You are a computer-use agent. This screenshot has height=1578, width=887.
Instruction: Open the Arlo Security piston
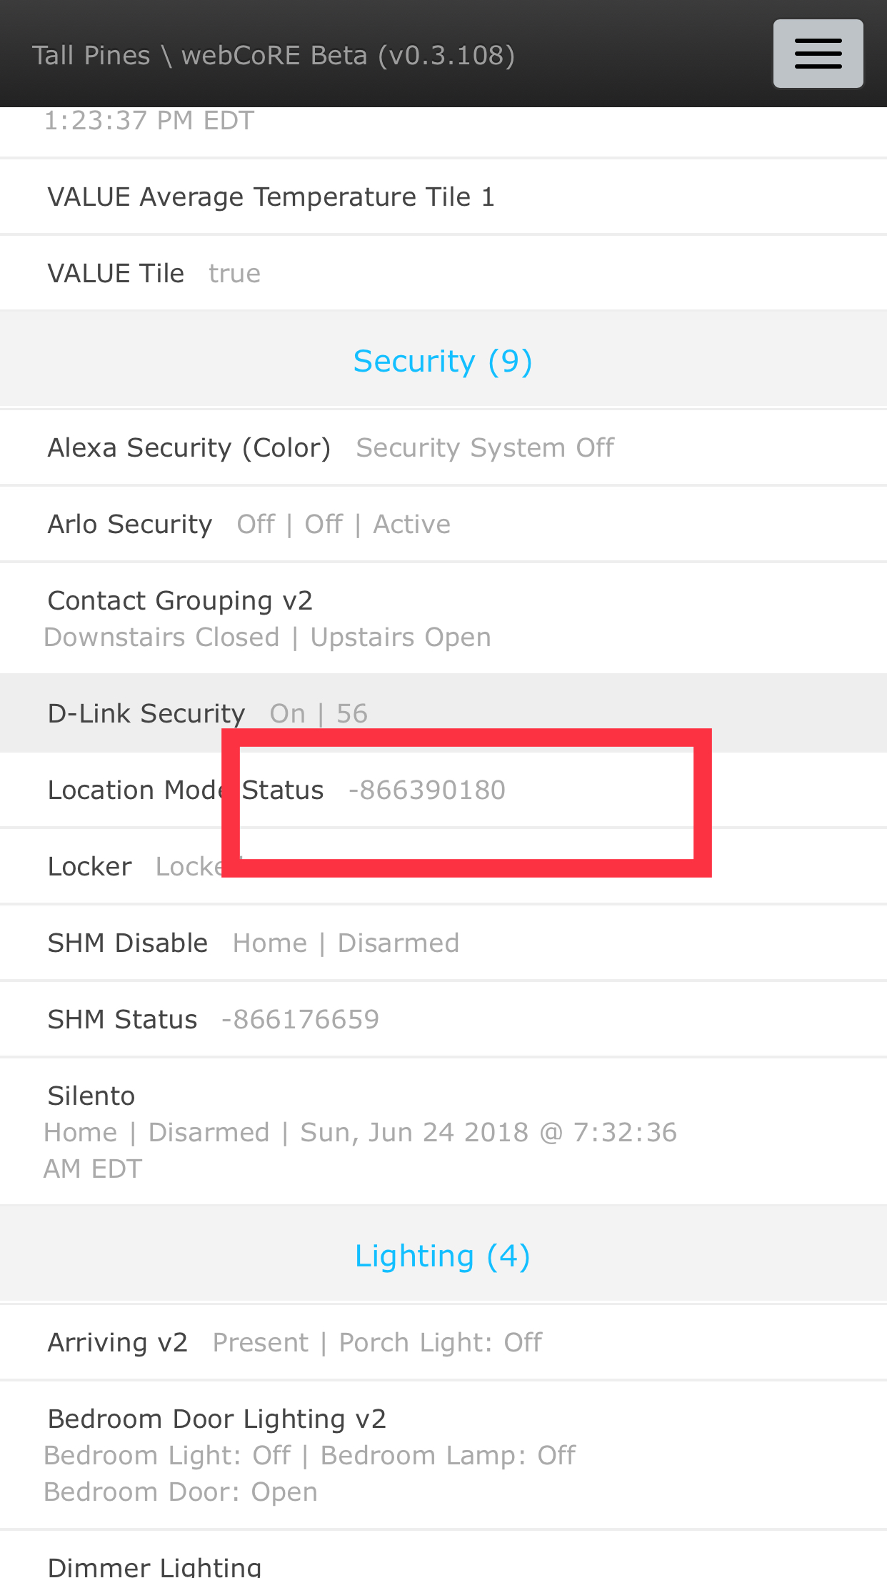pyautogui.click(x=443, y=525)
